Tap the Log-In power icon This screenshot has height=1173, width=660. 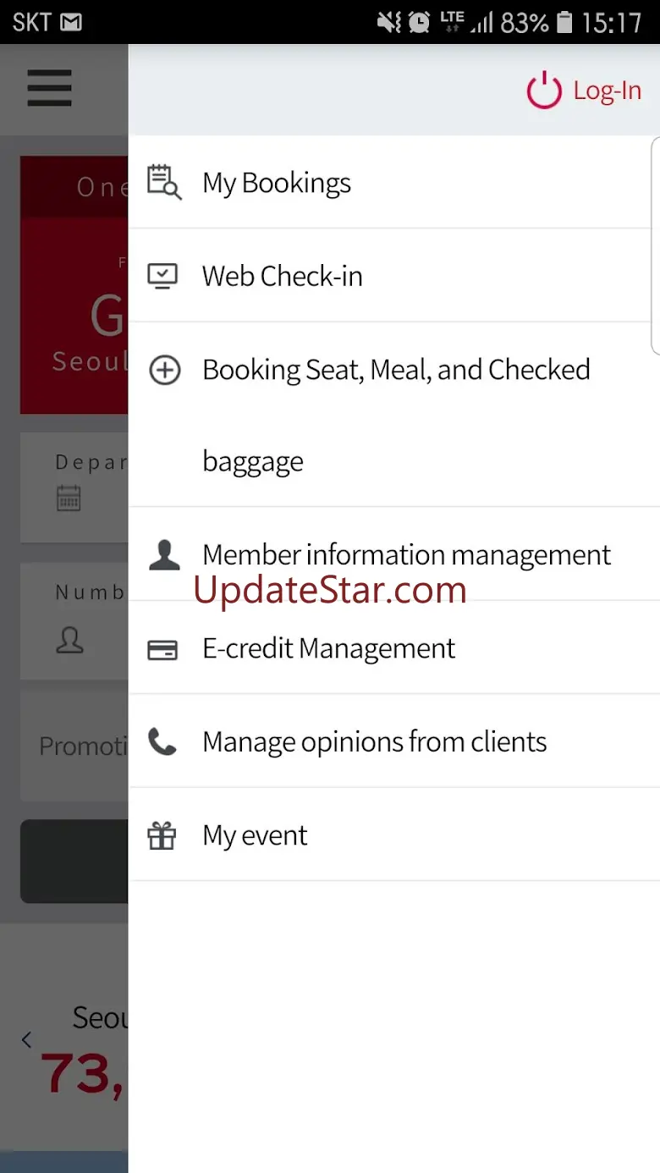[544, 91]
